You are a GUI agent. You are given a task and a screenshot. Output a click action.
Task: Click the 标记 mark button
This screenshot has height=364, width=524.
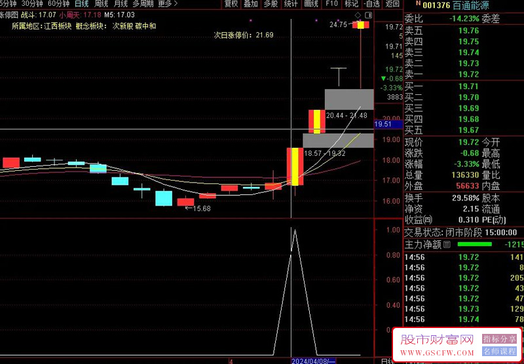pos(352,4)
